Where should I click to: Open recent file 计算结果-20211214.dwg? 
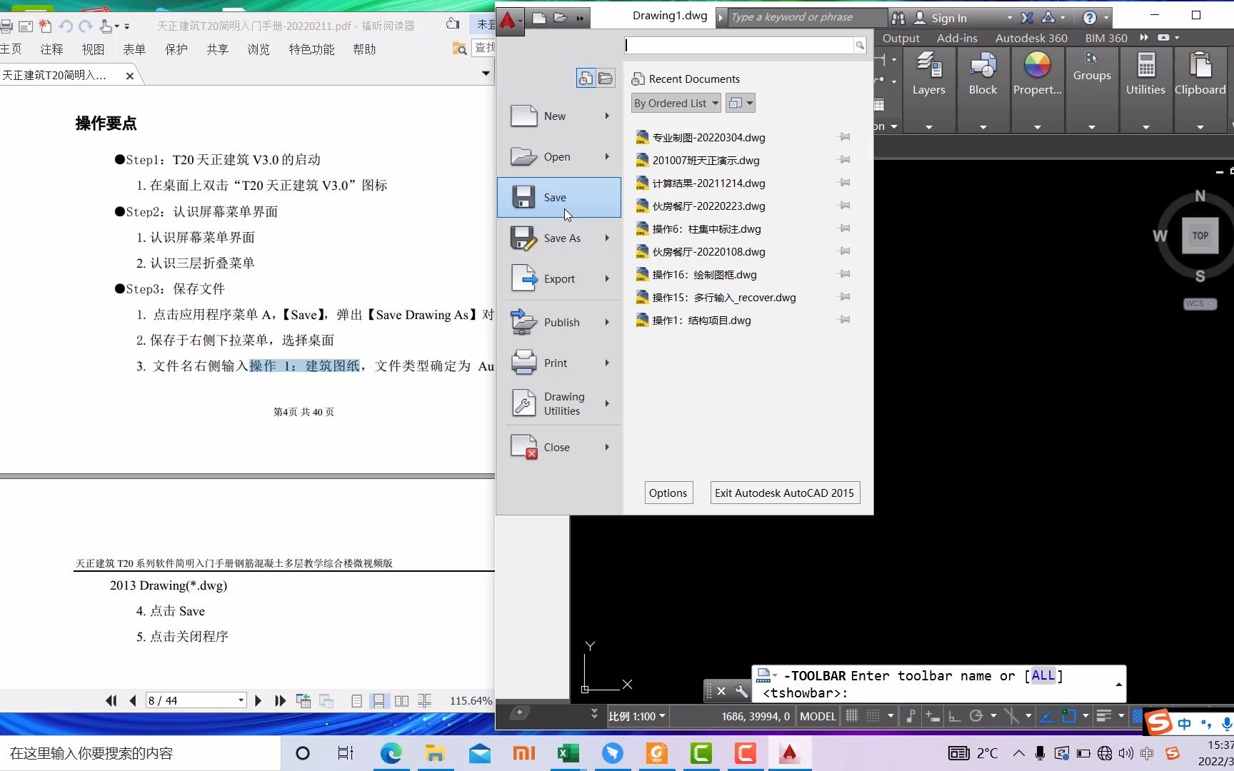coord(708,183)
